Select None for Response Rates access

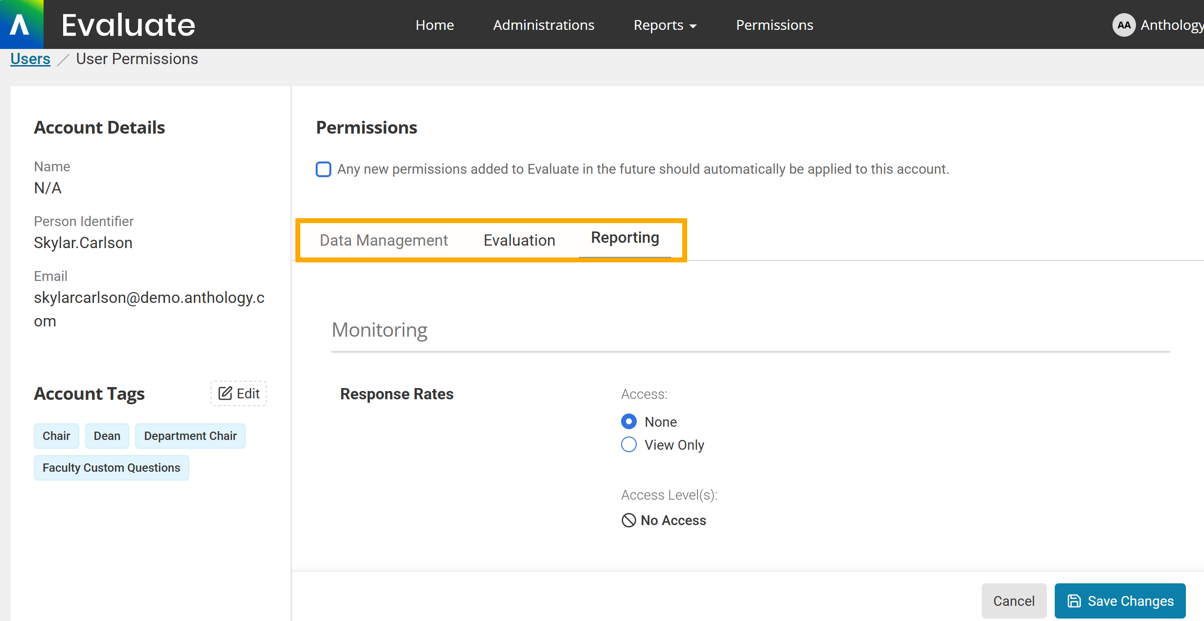point(628,421)
